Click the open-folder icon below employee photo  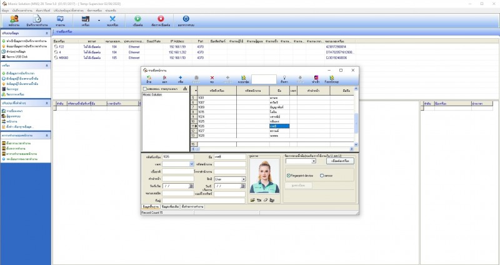point(253,200)
